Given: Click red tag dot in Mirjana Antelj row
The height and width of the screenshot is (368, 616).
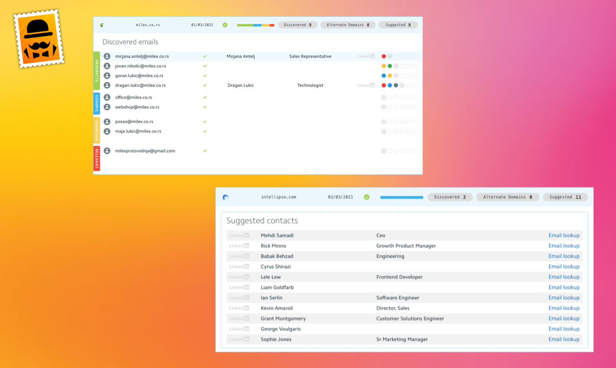Looking at the screenshot, I should [384, 56].
